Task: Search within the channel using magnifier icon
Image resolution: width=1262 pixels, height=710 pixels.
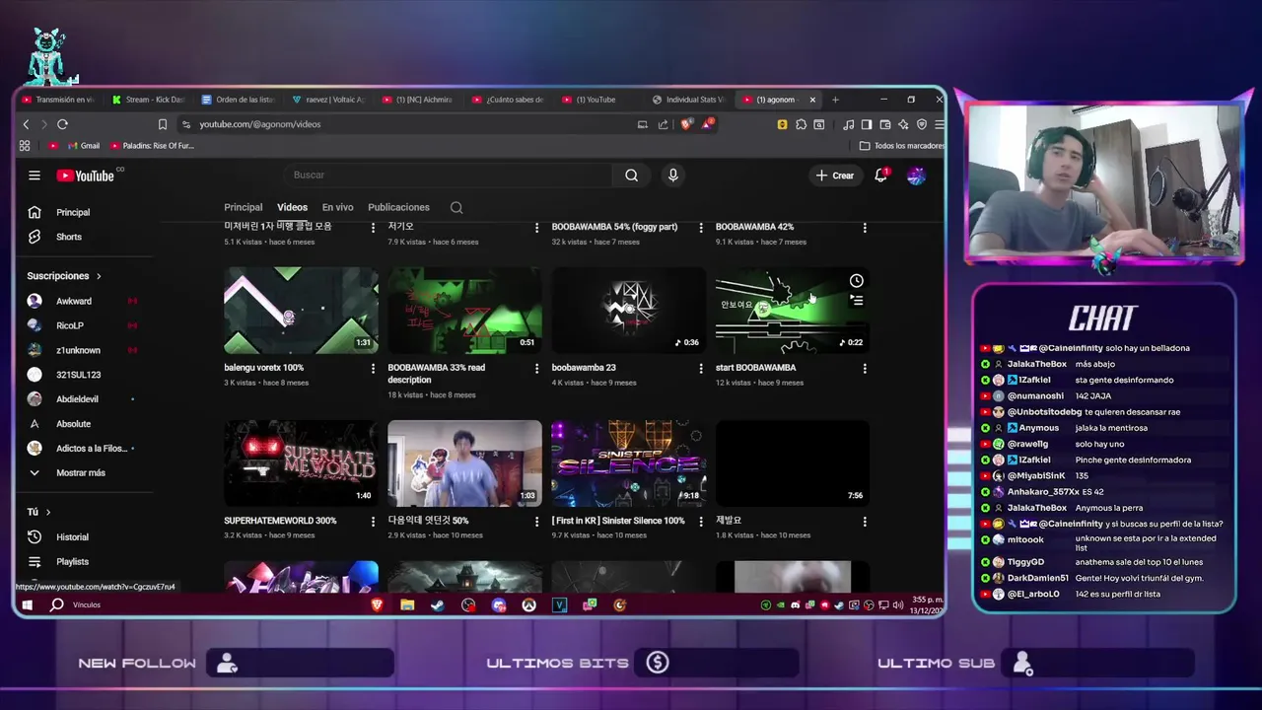Action: click(456, 207)
